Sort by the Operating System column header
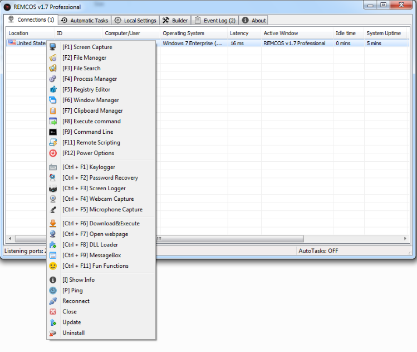The width and height of the screenshot is (417, 352). (x=194, y=33)
